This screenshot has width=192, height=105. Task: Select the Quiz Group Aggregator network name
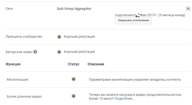[74, 9]
